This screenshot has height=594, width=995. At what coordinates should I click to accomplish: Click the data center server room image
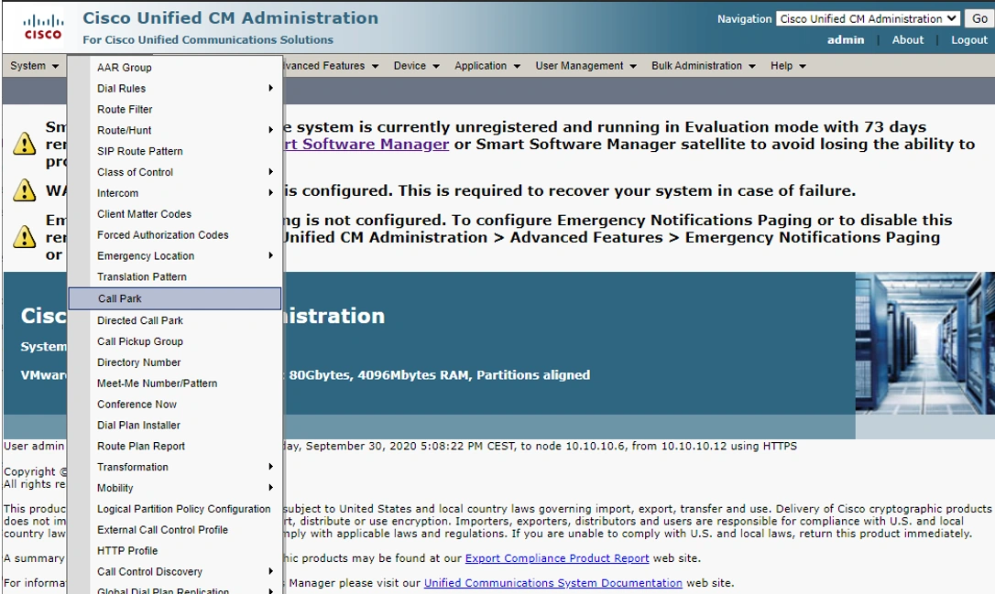(924, 343)
